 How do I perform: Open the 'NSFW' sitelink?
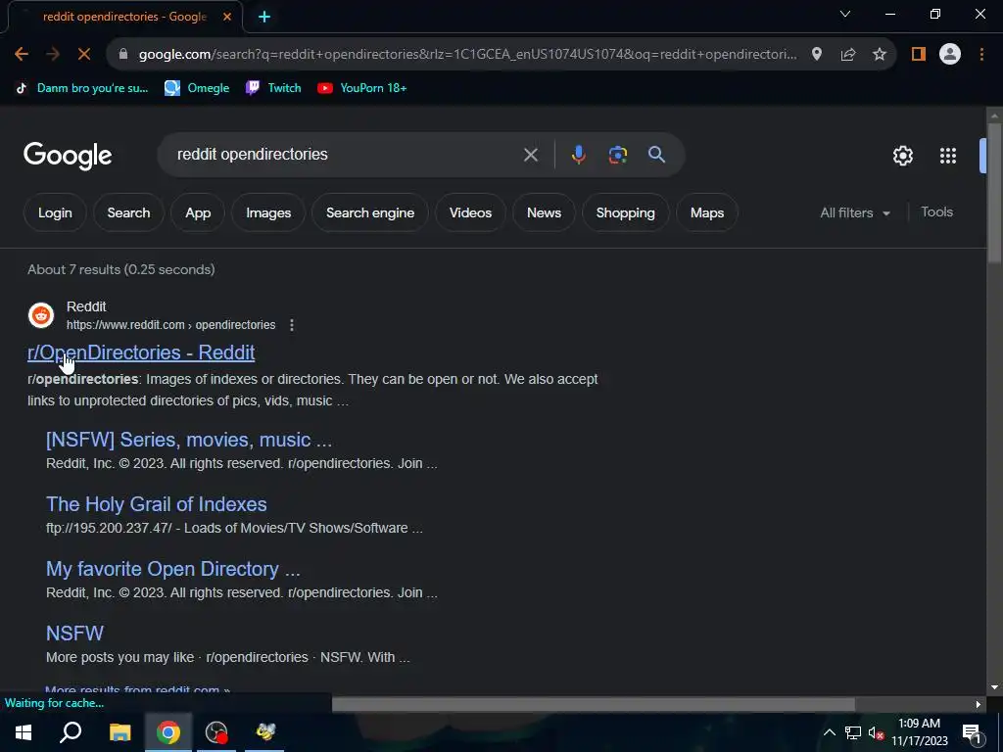click(74, 634)
